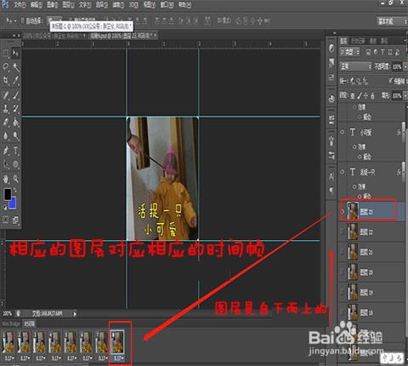Filter layers by type layers
Screen dimensions: 408x366
point(382,52)
